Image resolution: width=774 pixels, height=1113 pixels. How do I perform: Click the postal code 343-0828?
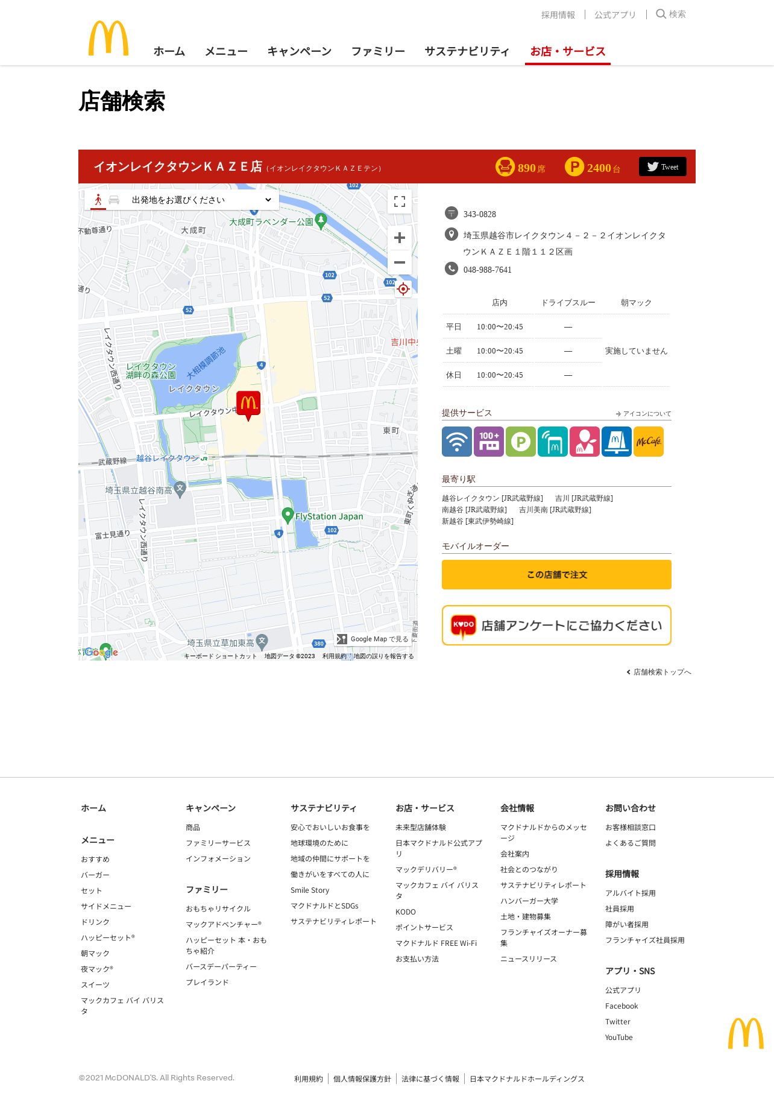click(480, 214)
